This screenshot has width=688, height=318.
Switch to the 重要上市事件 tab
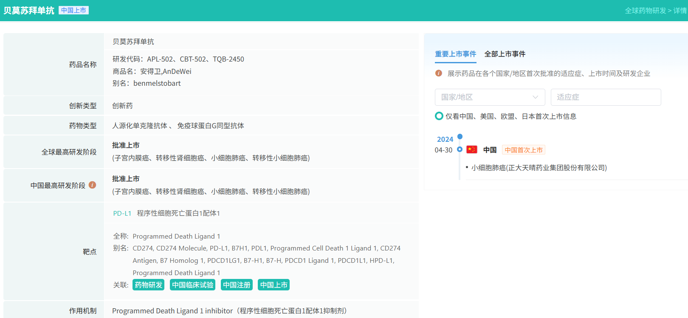[x=455, y=54]
